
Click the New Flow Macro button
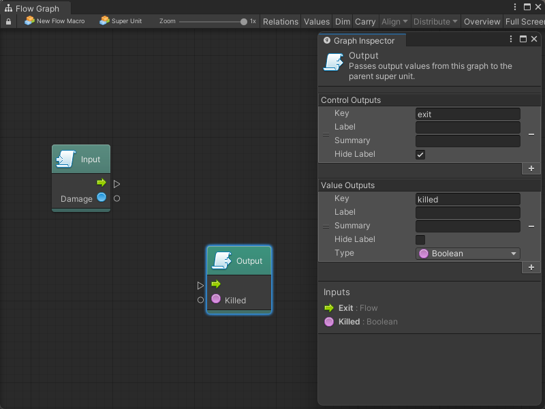coord(54,21)
